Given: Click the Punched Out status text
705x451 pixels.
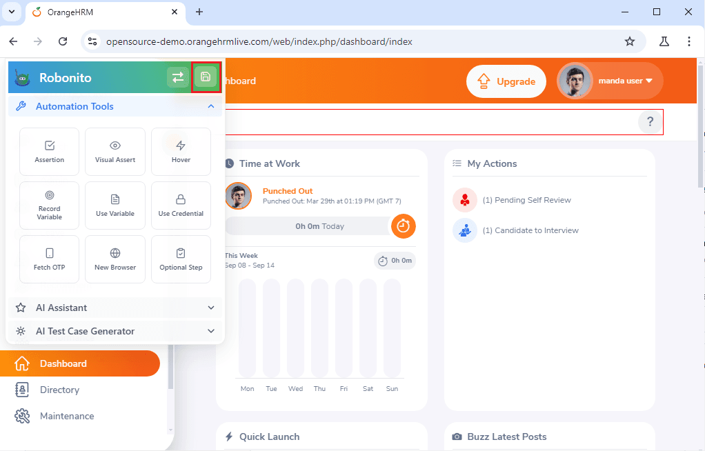Looking at the screenshot, I should coord(287,191).
